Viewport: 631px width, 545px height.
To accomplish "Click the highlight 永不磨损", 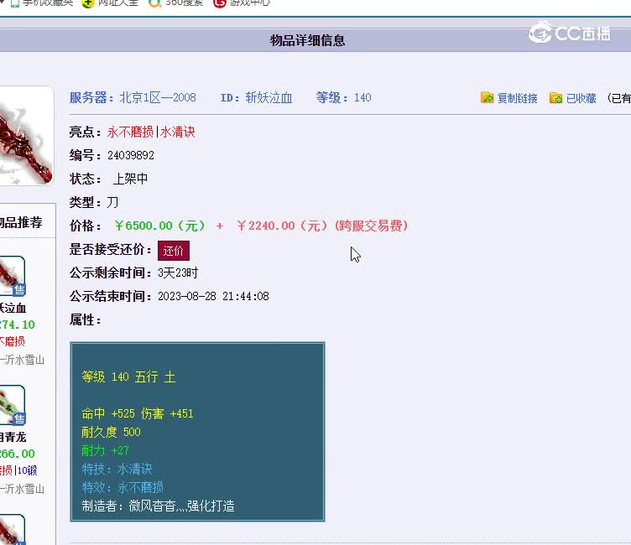I will point(130,132).
